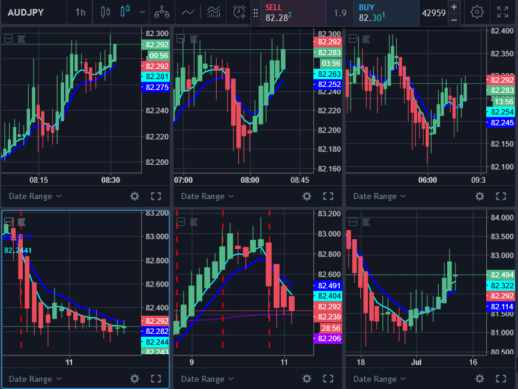The height and width of the screenshot is (389, 518).
Task: Click the compare symbols scale icon
Action: point(161,12)
